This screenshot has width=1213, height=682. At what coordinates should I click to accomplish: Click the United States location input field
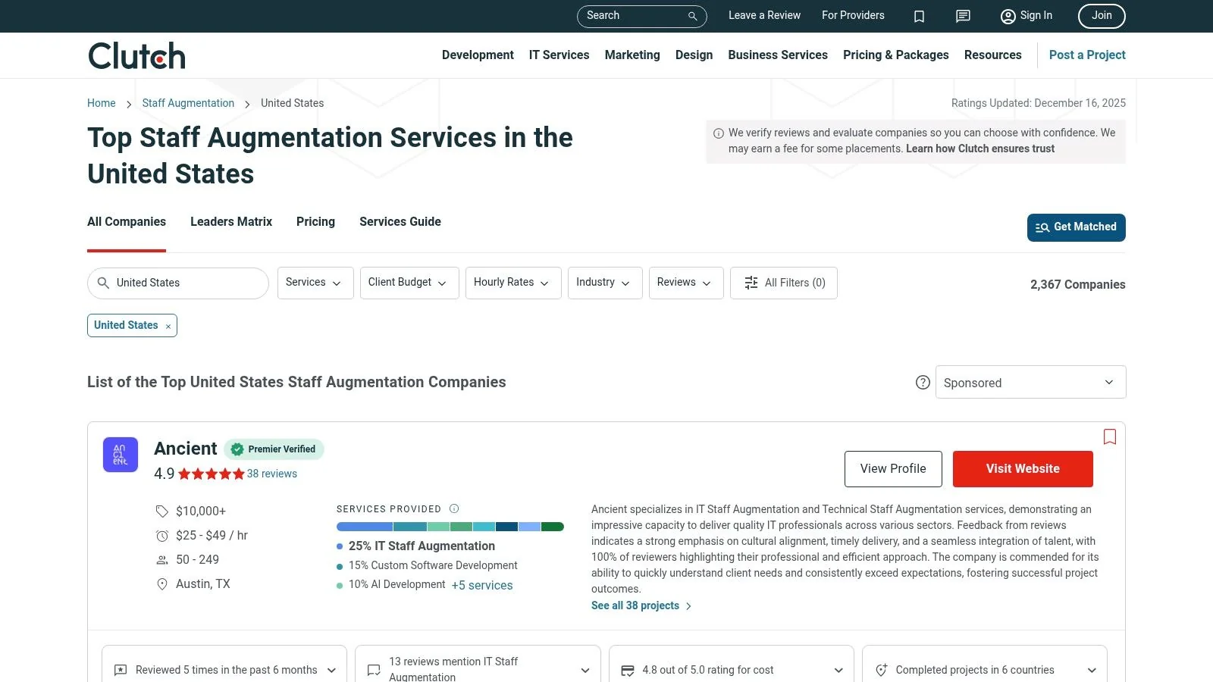pyautogui.click(x=186, y=283)
